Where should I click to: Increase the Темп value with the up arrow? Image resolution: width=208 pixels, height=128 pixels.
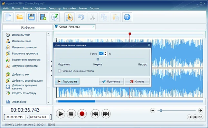pyautogui.click(x=105, y=53)
